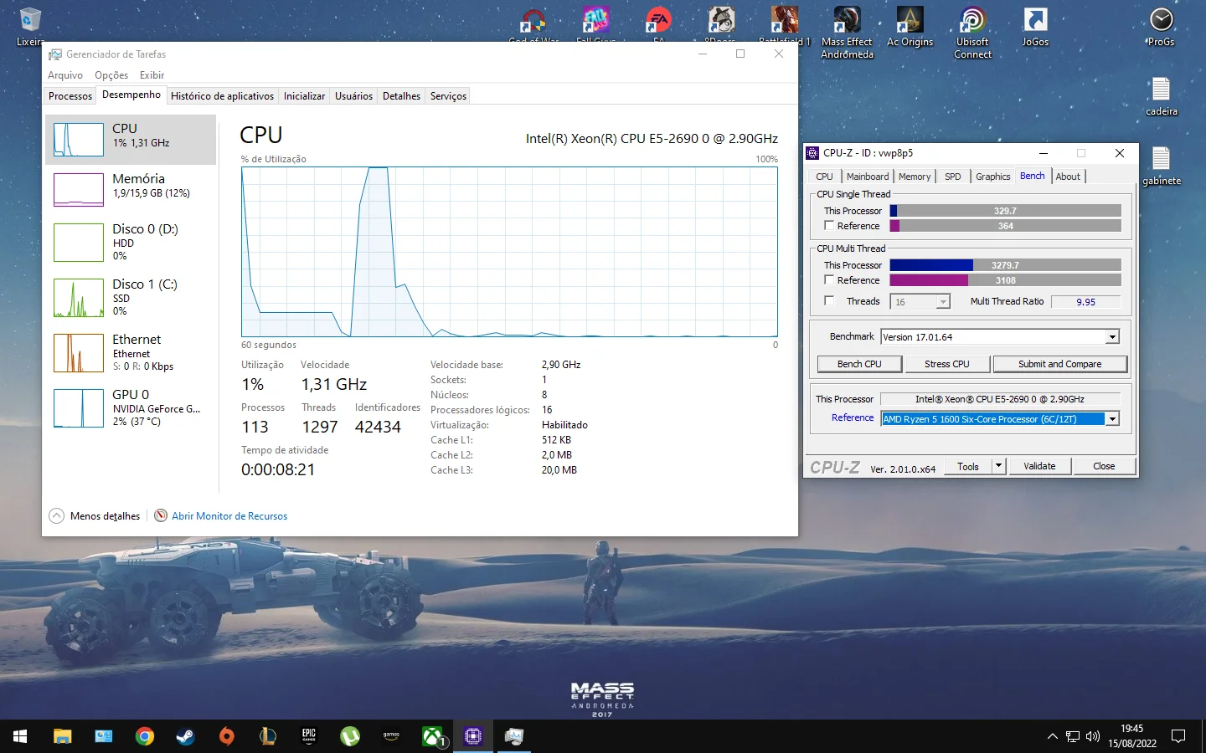Tick the Reference checkbox under CPU Single Thread
The width and height of the screenshot is (1206, 753).
coord(829,226)
